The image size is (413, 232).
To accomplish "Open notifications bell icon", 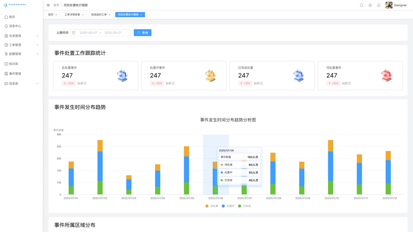I will (379, 5).
